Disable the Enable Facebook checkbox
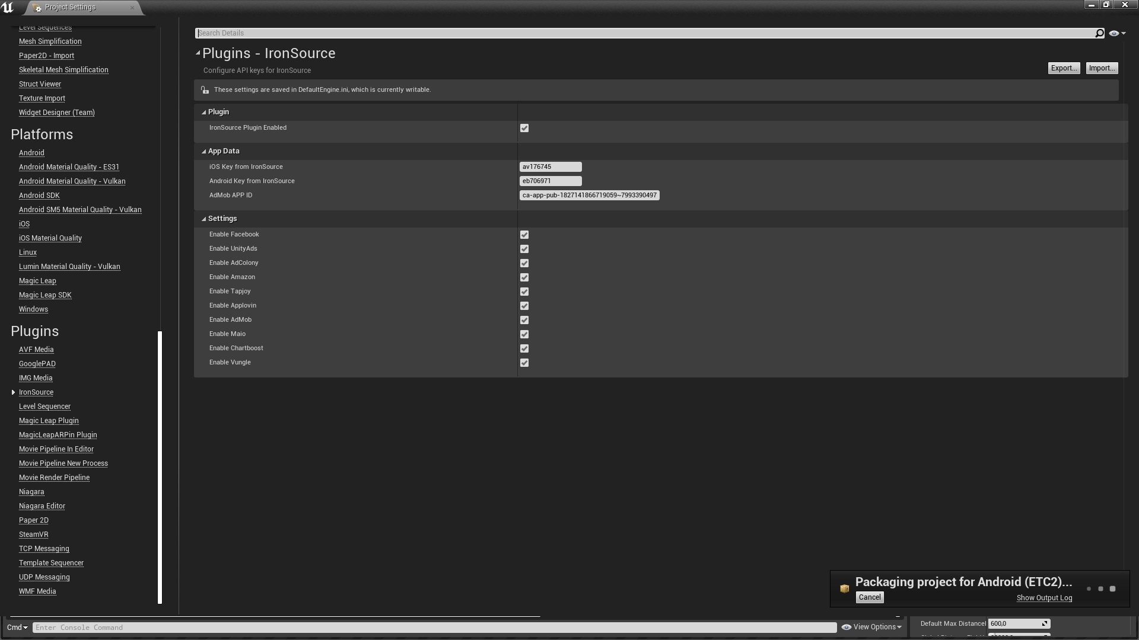This screenshot has height=640, width=1139. pyautogui.click(x=524, y=235)
